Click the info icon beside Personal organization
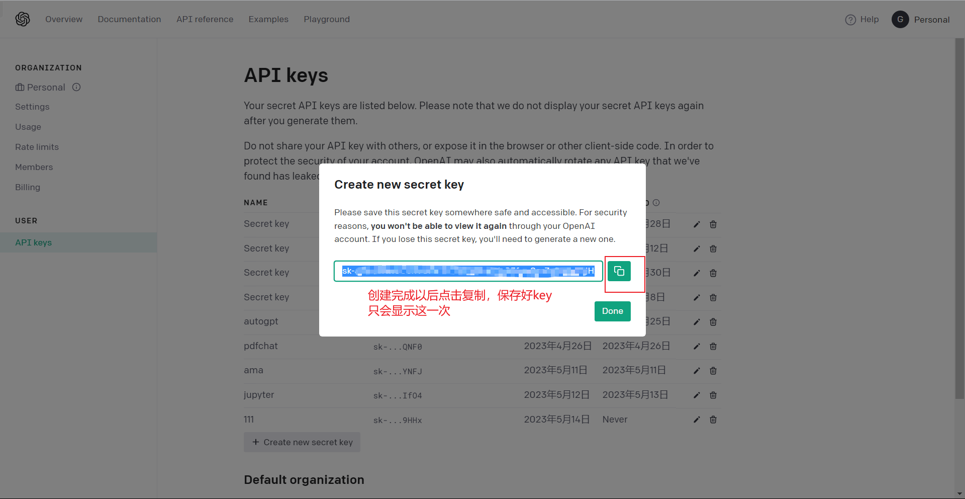Viewport: 965px width, 499px height. pos(76,87)
